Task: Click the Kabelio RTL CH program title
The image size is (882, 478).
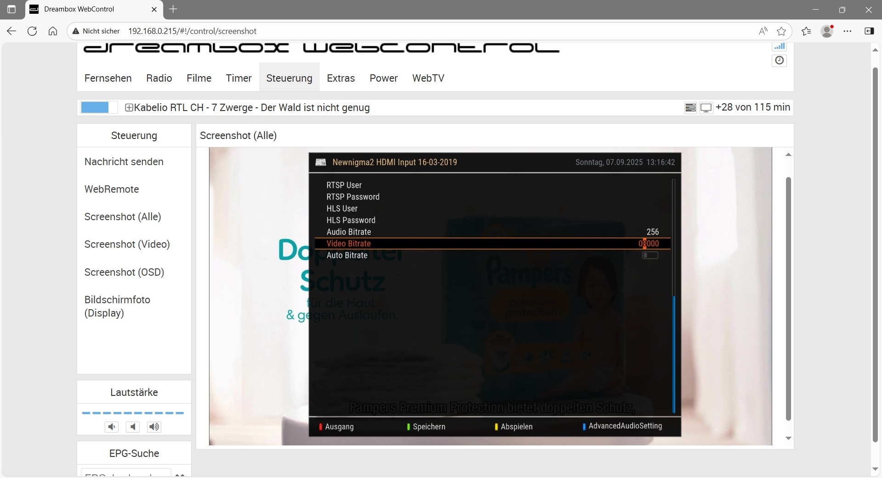Action: (x=252, y=108)
